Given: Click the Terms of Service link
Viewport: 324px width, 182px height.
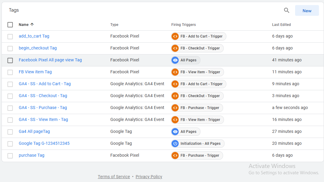Looking at the screenshot, I should pos(114,177).
